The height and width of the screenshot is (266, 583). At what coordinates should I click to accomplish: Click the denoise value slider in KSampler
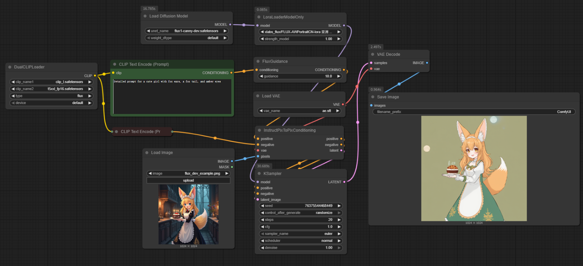click(301, 248)
